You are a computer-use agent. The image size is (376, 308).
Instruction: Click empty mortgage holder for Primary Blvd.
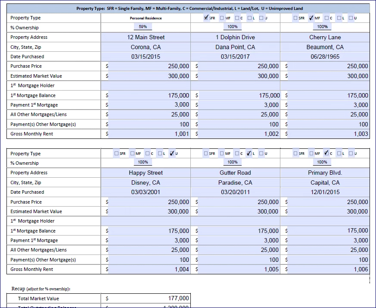pyautogui.click(x=325, y=221)
